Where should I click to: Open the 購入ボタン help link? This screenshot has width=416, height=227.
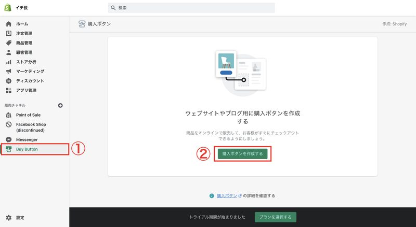pyautogui.click(x=227, y=196)
